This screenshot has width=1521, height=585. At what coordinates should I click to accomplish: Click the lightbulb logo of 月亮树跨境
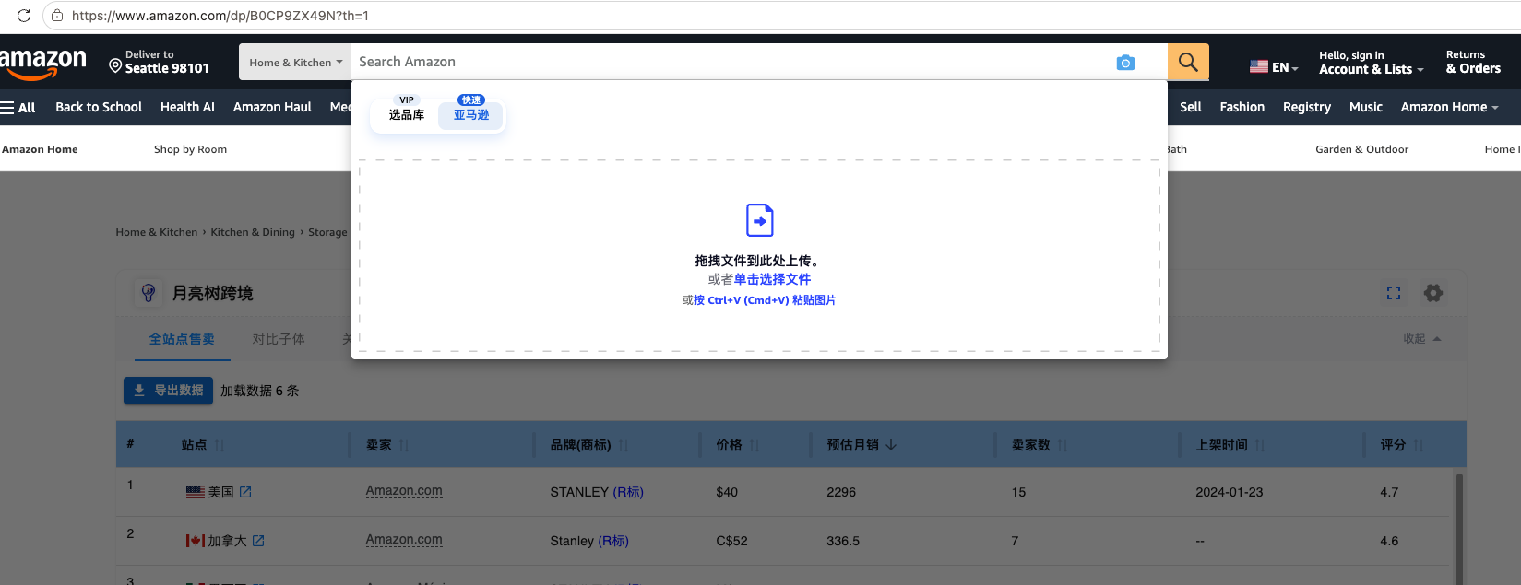click(149, 293)
